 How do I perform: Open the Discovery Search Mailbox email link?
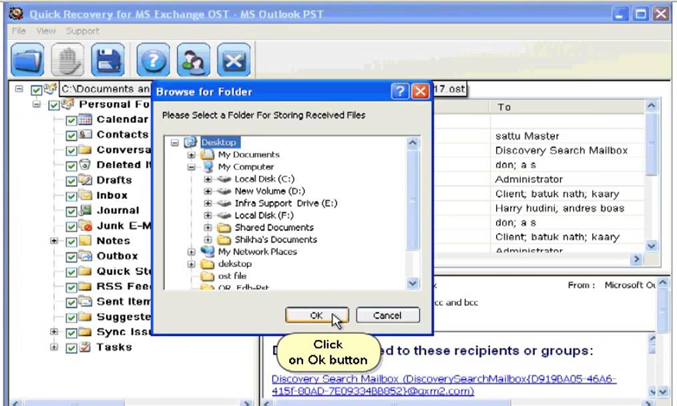444,385
